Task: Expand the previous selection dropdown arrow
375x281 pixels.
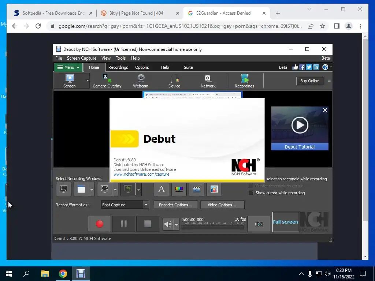Action: pos(138,190)
